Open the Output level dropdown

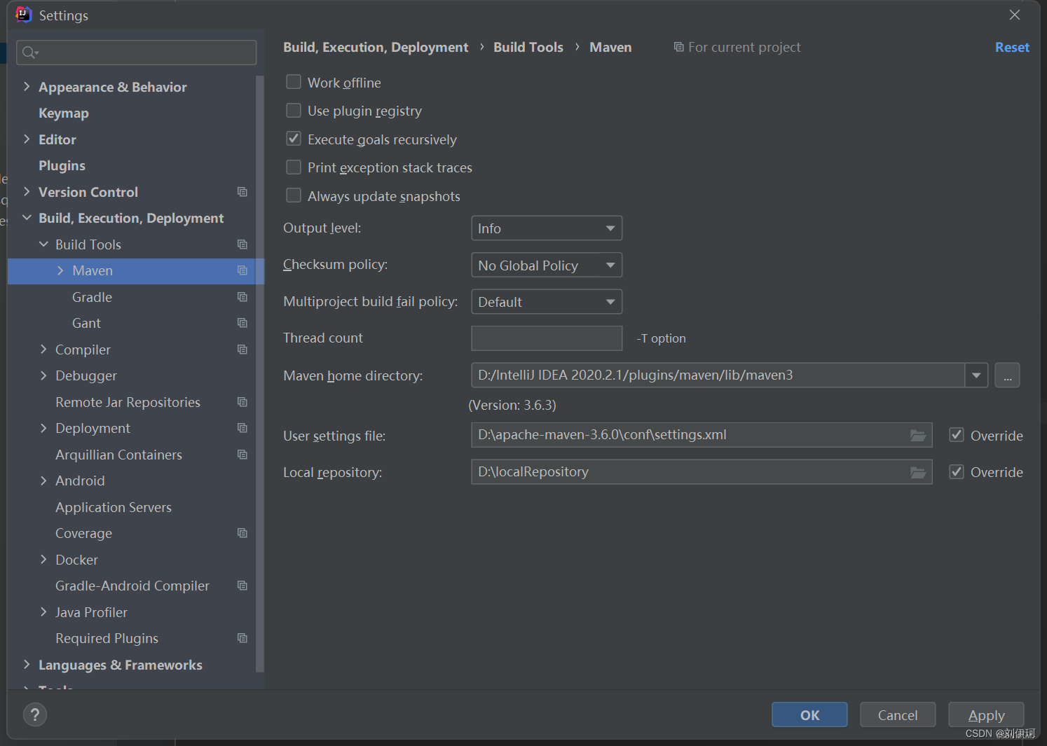tap(547, 228)
